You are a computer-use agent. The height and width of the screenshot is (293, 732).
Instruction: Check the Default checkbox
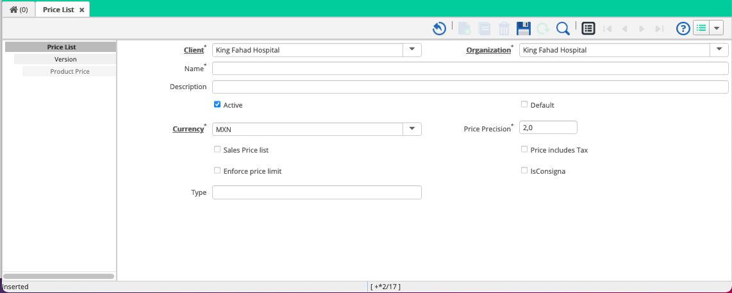(524, 105)
